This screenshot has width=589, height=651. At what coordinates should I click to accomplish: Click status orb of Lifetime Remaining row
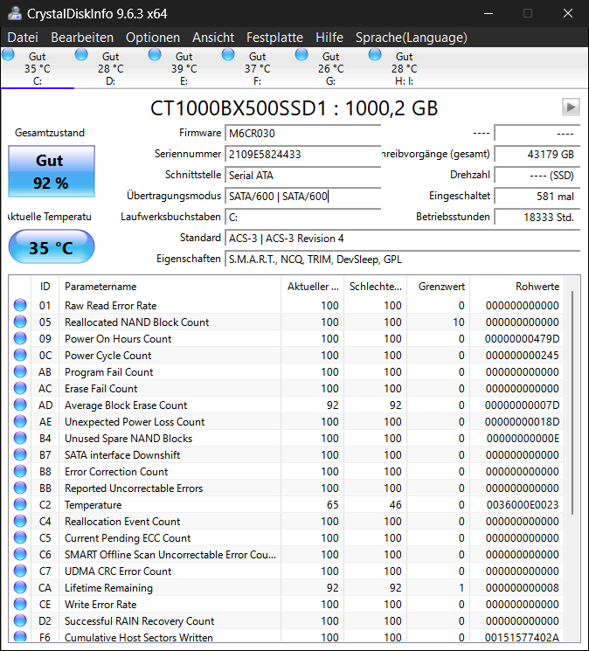[20, 587]
